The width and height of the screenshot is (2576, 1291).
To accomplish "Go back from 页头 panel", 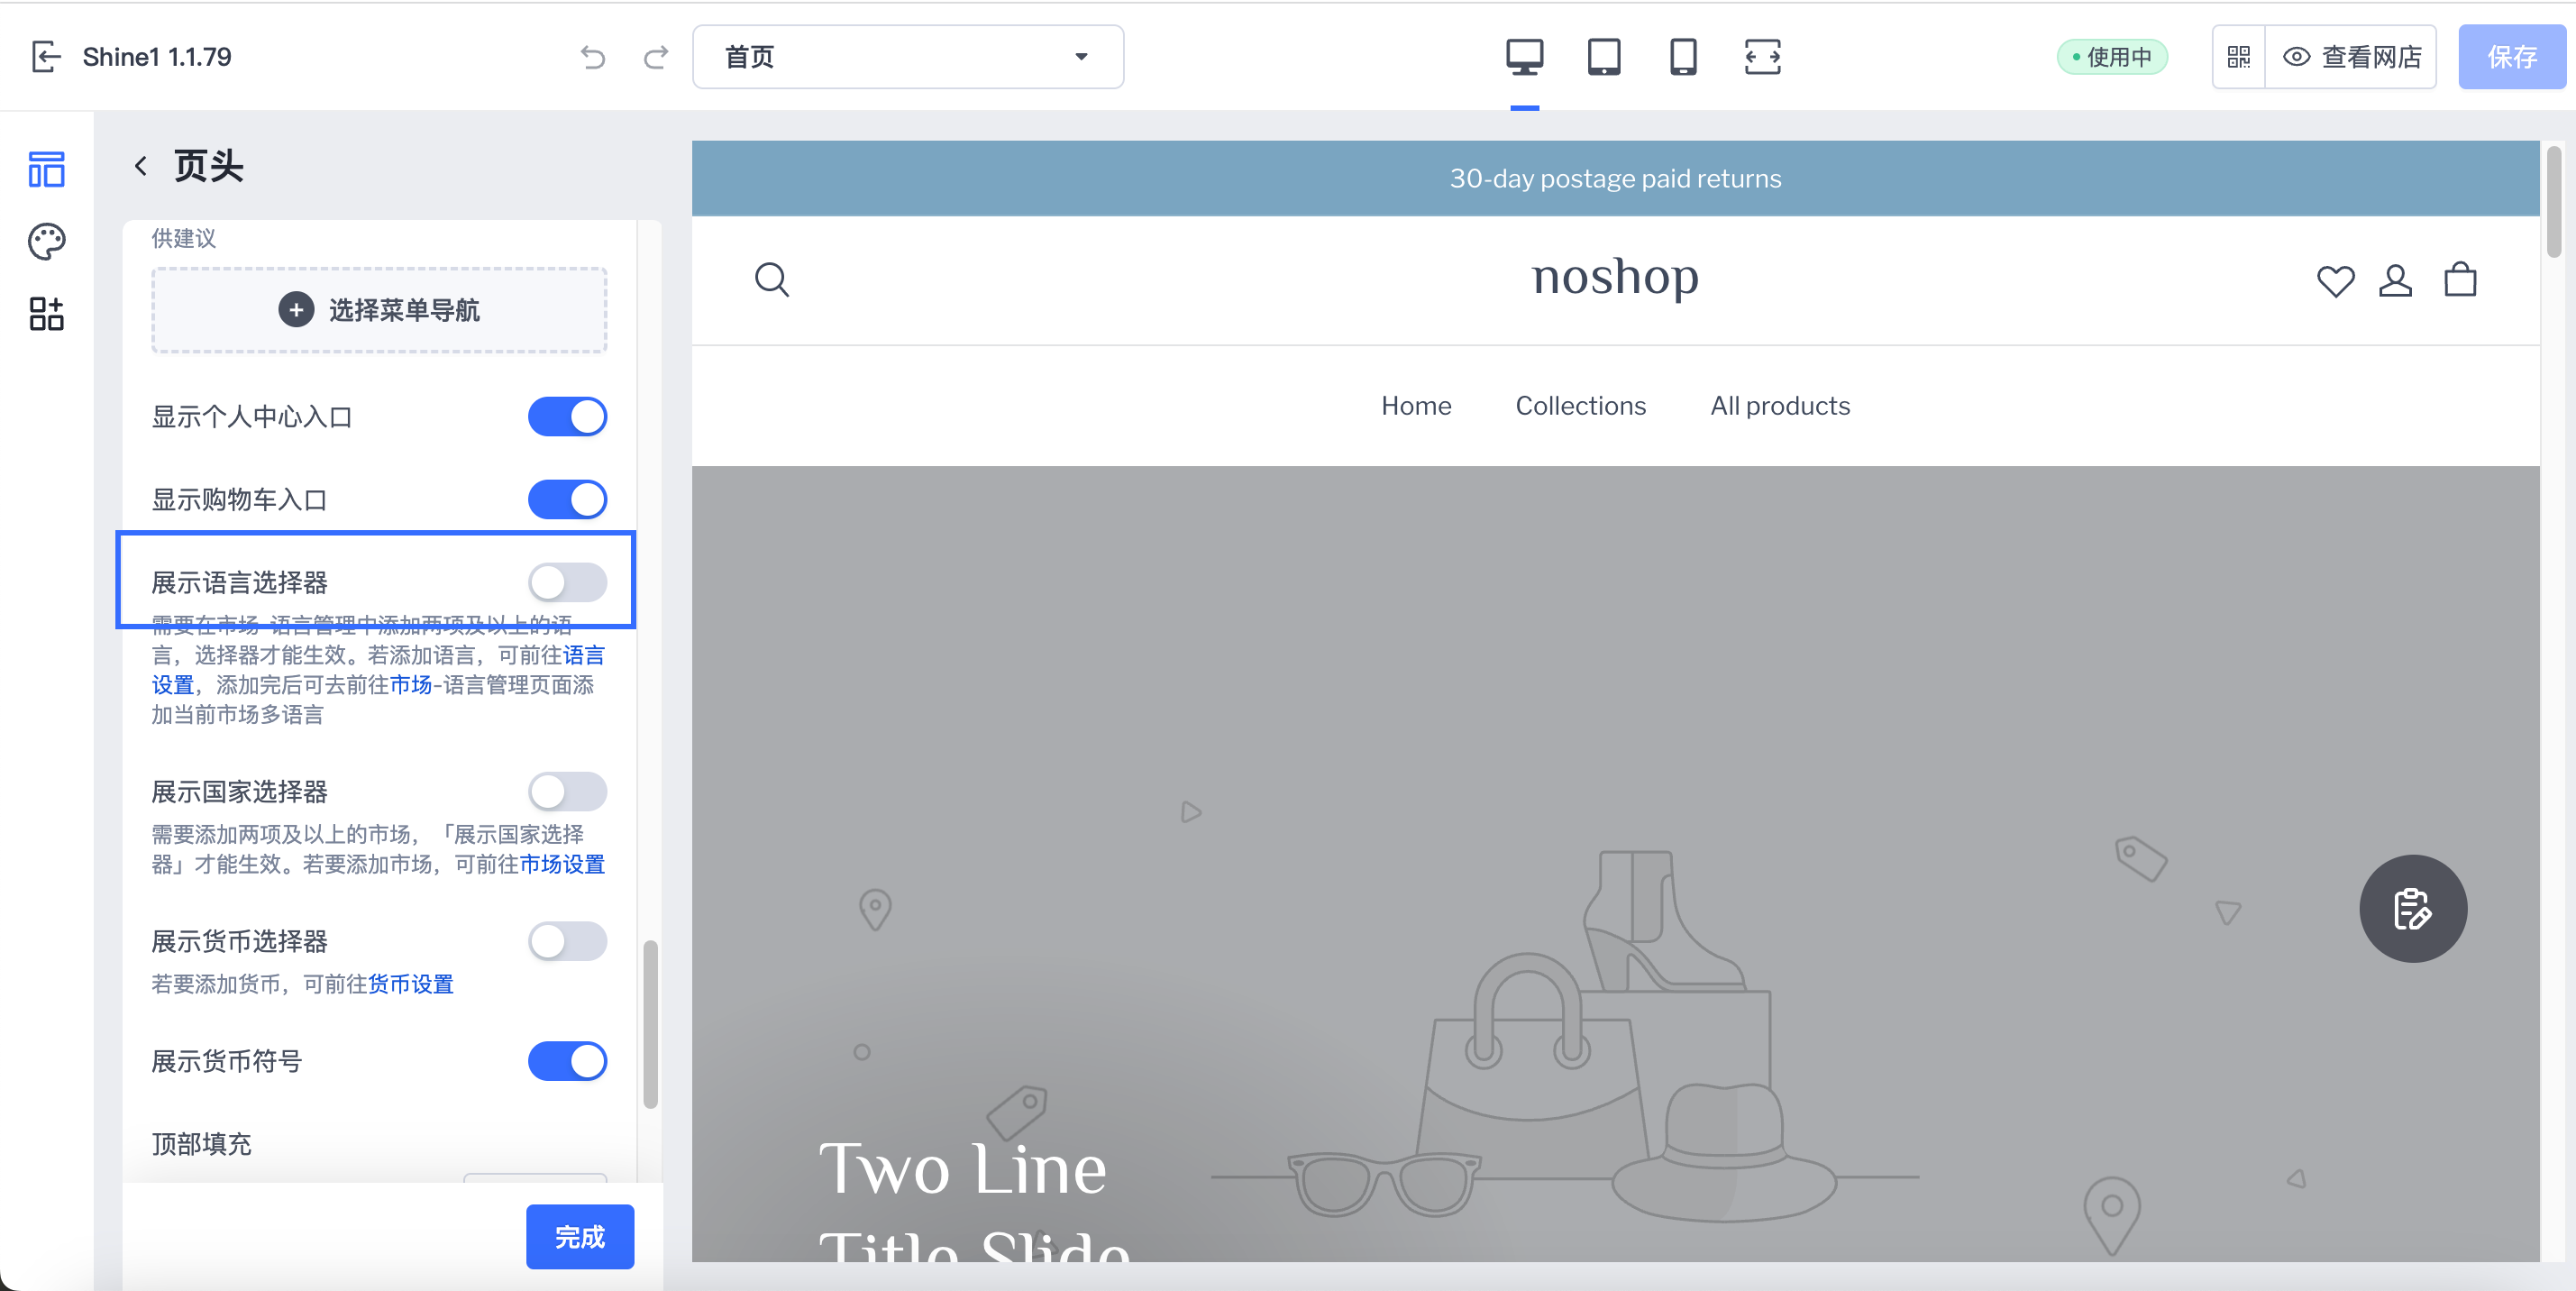I will pos(141,166).
